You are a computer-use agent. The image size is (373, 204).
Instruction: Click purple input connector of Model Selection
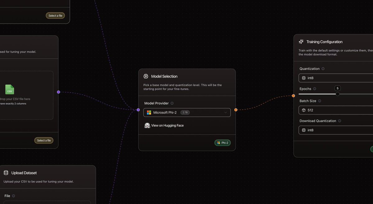138,110
